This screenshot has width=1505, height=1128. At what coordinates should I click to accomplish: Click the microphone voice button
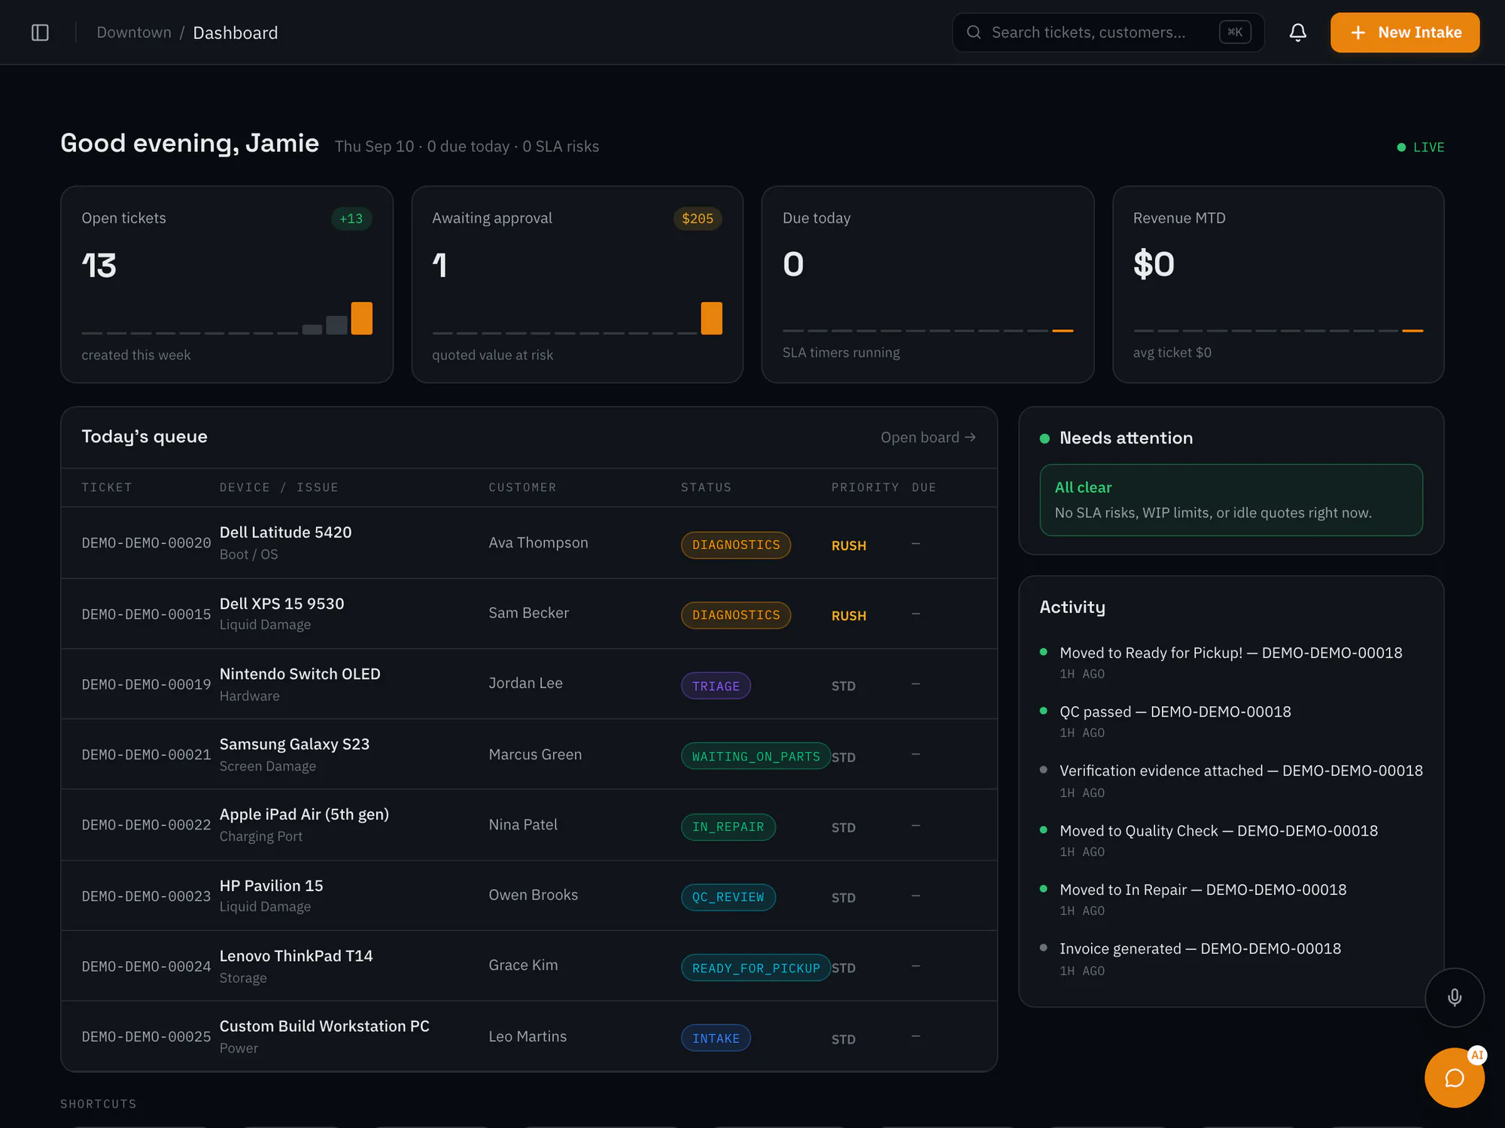tap(1454, 997)
